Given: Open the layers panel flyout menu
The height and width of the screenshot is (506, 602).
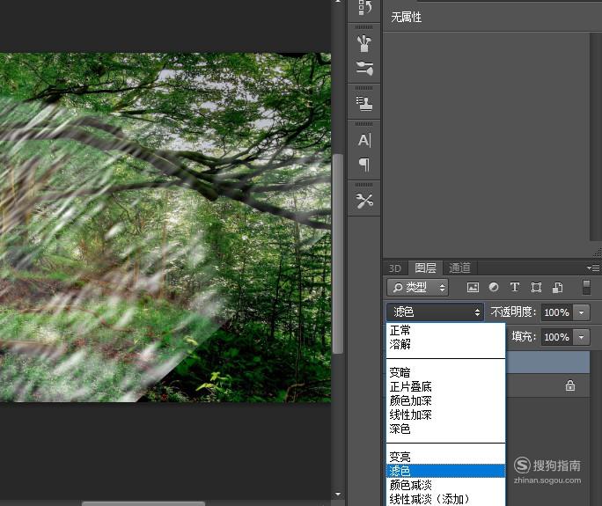Looking at the screenshot, I should click(x=593, y=268).
